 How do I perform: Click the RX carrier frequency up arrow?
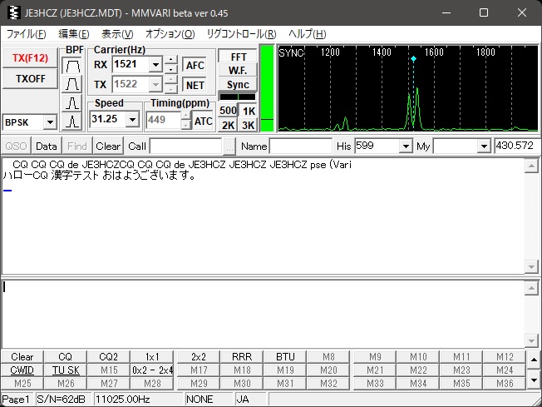click(x=170, y=60)
